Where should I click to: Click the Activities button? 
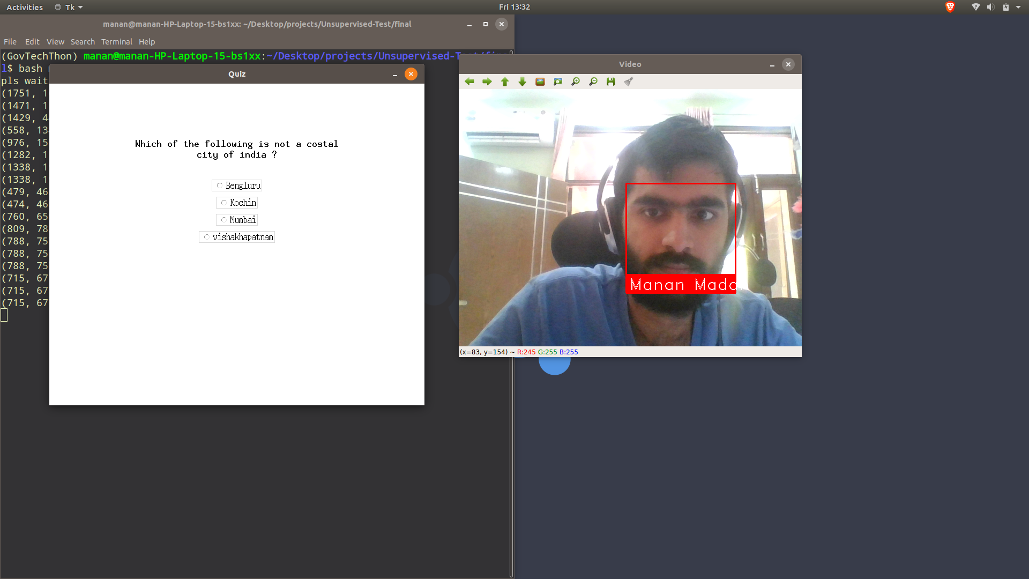tap(25, 8)
